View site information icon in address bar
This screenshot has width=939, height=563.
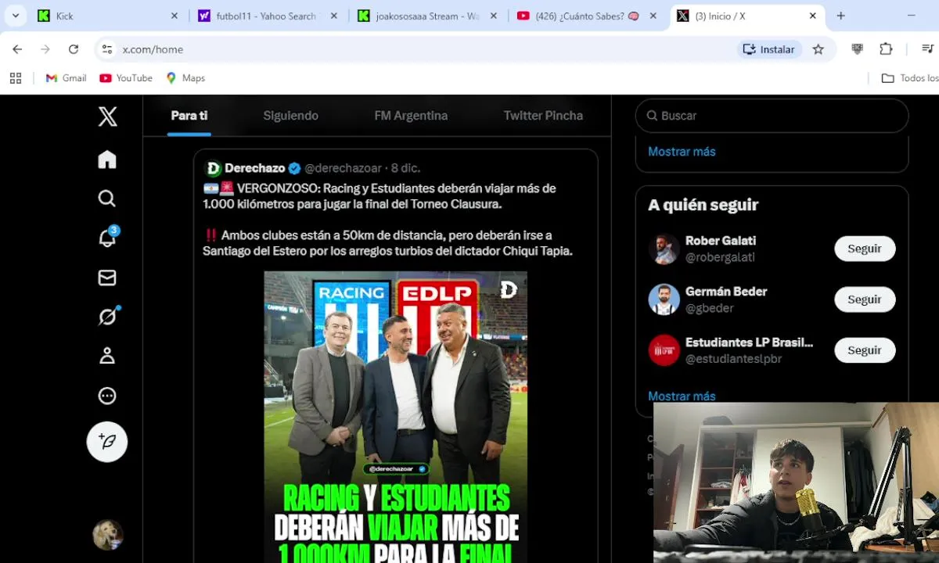[107, 49]
